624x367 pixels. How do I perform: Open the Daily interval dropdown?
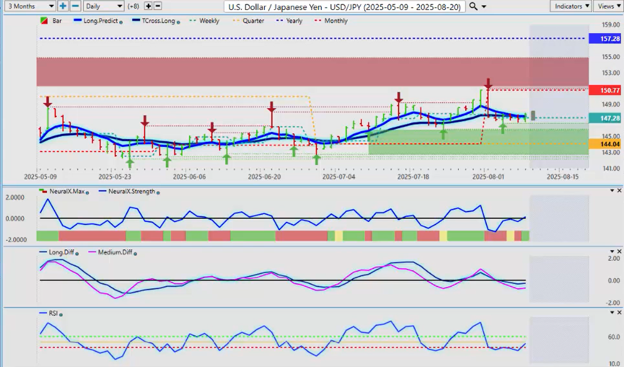(x=103, y=6)
